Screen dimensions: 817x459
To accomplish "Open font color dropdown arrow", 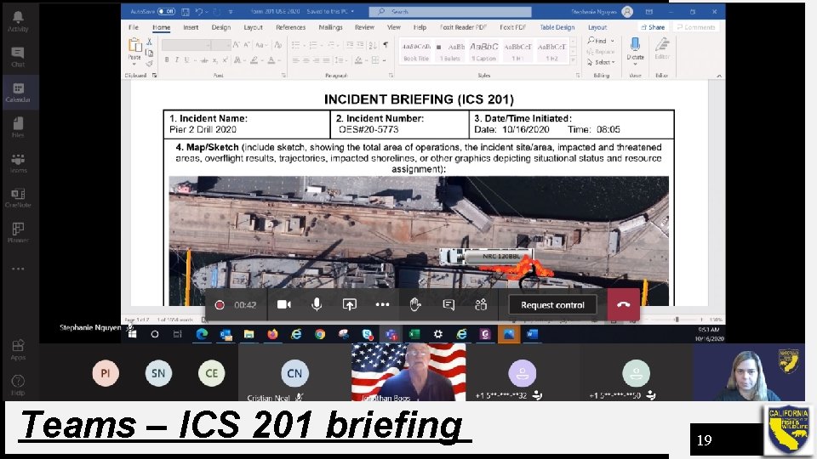I will [x=279, y=60].
